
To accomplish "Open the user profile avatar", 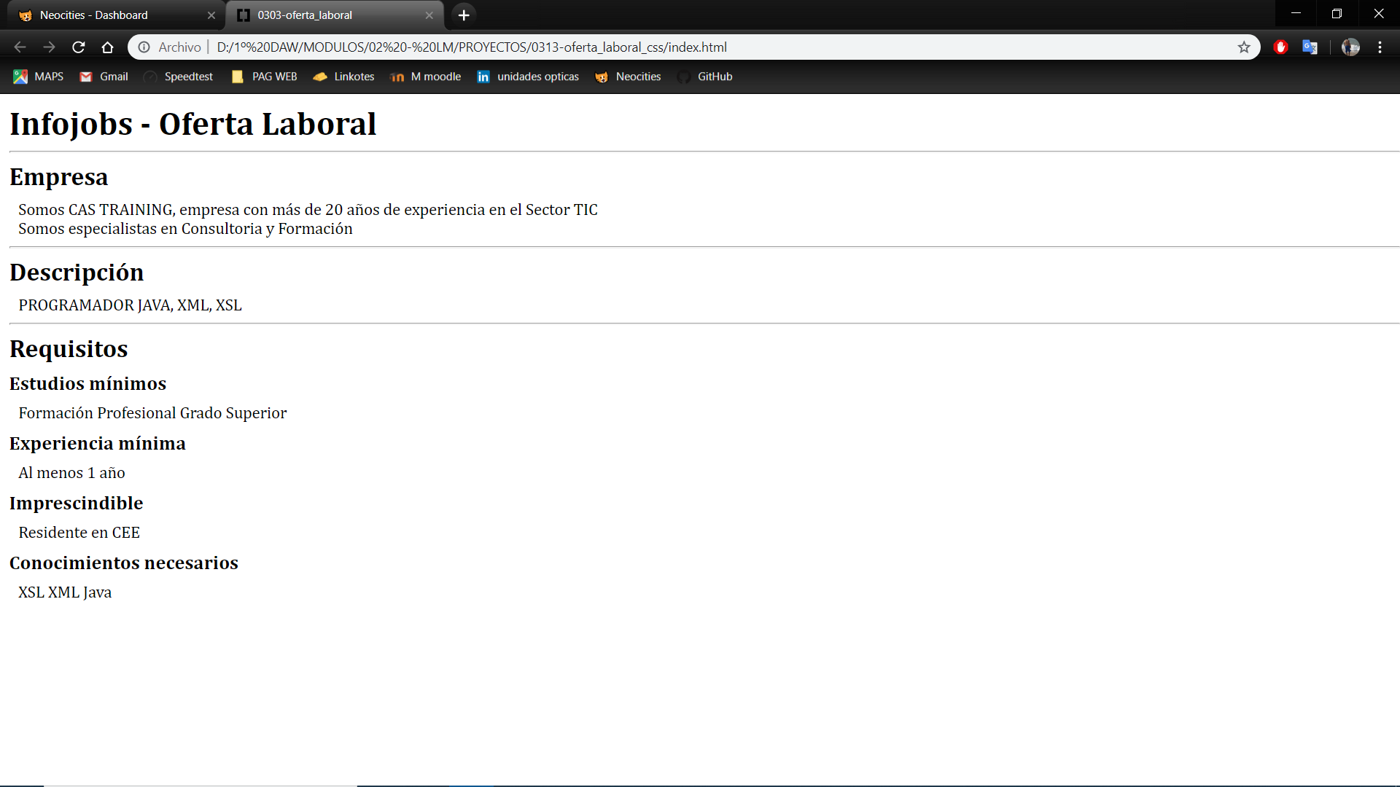I will pos(1350,47).
